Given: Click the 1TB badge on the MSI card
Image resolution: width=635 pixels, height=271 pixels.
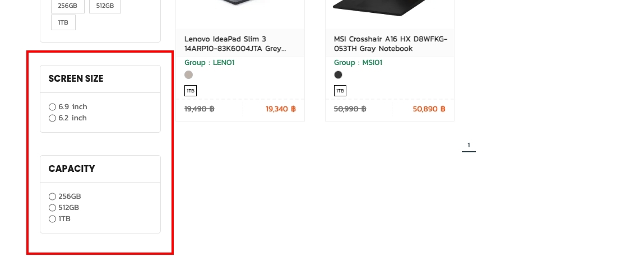Looking at the screenshot, I should (x=340, y=91).
